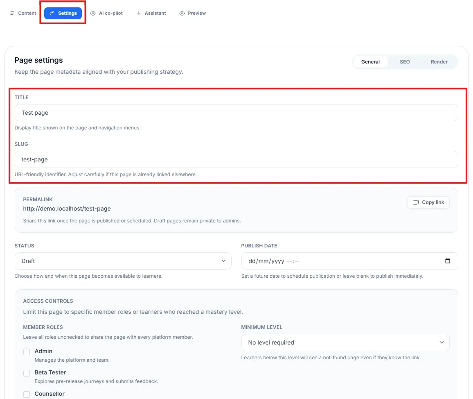Click the Copy link button
The width and height of the screenshot is (473, 399).
(428, 202)
